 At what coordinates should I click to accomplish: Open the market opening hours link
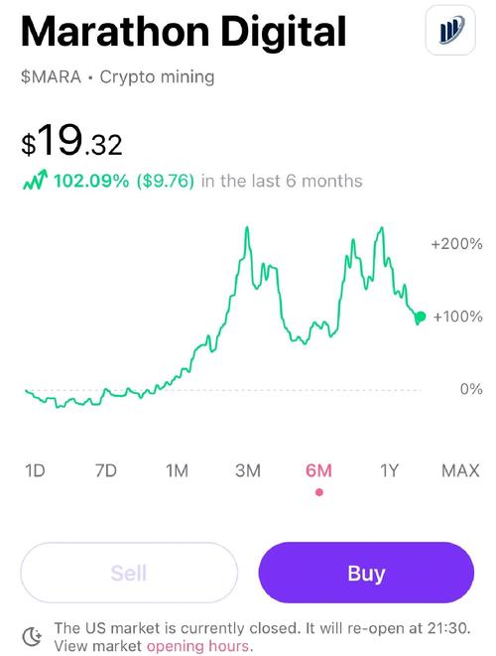pos(197,646)
